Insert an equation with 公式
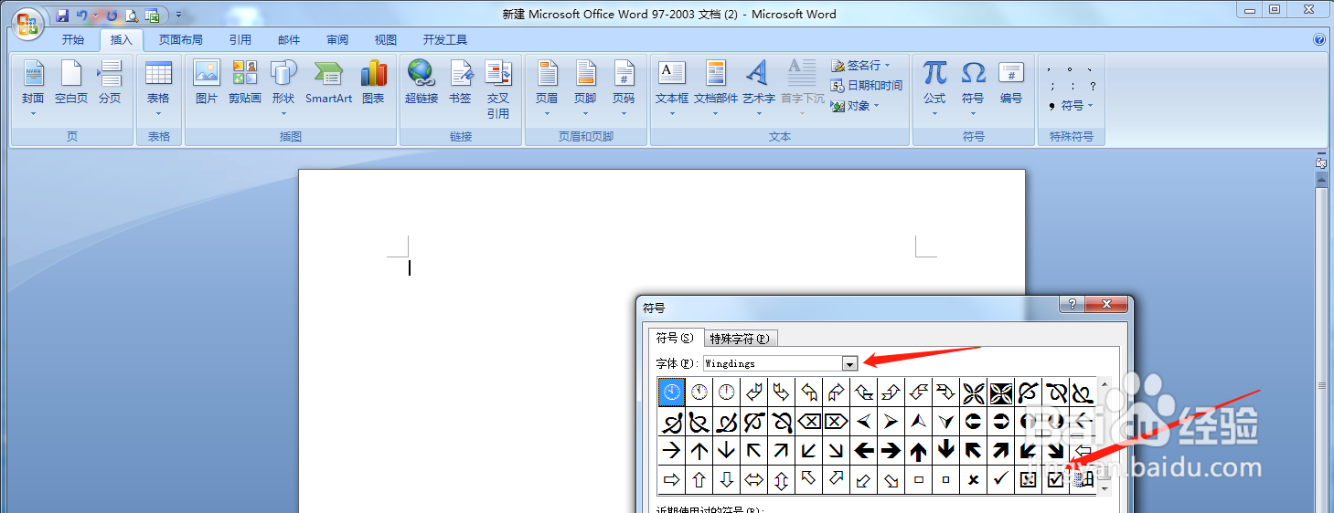Image resolution: width=1334 pixels, height=513 pixels. click(934, 89)
